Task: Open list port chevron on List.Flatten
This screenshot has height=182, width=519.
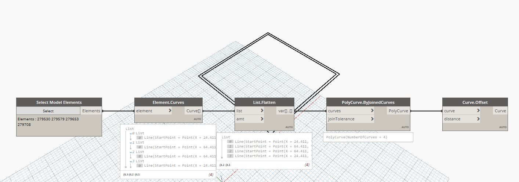Action: point(262,111)
